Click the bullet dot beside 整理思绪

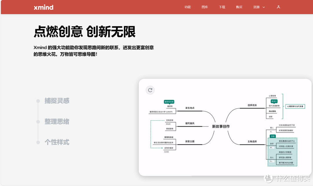point(38,122)
